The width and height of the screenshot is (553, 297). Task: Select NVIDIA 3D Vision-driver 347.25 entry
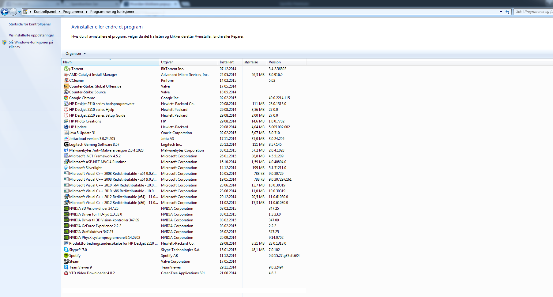(184, 209)
